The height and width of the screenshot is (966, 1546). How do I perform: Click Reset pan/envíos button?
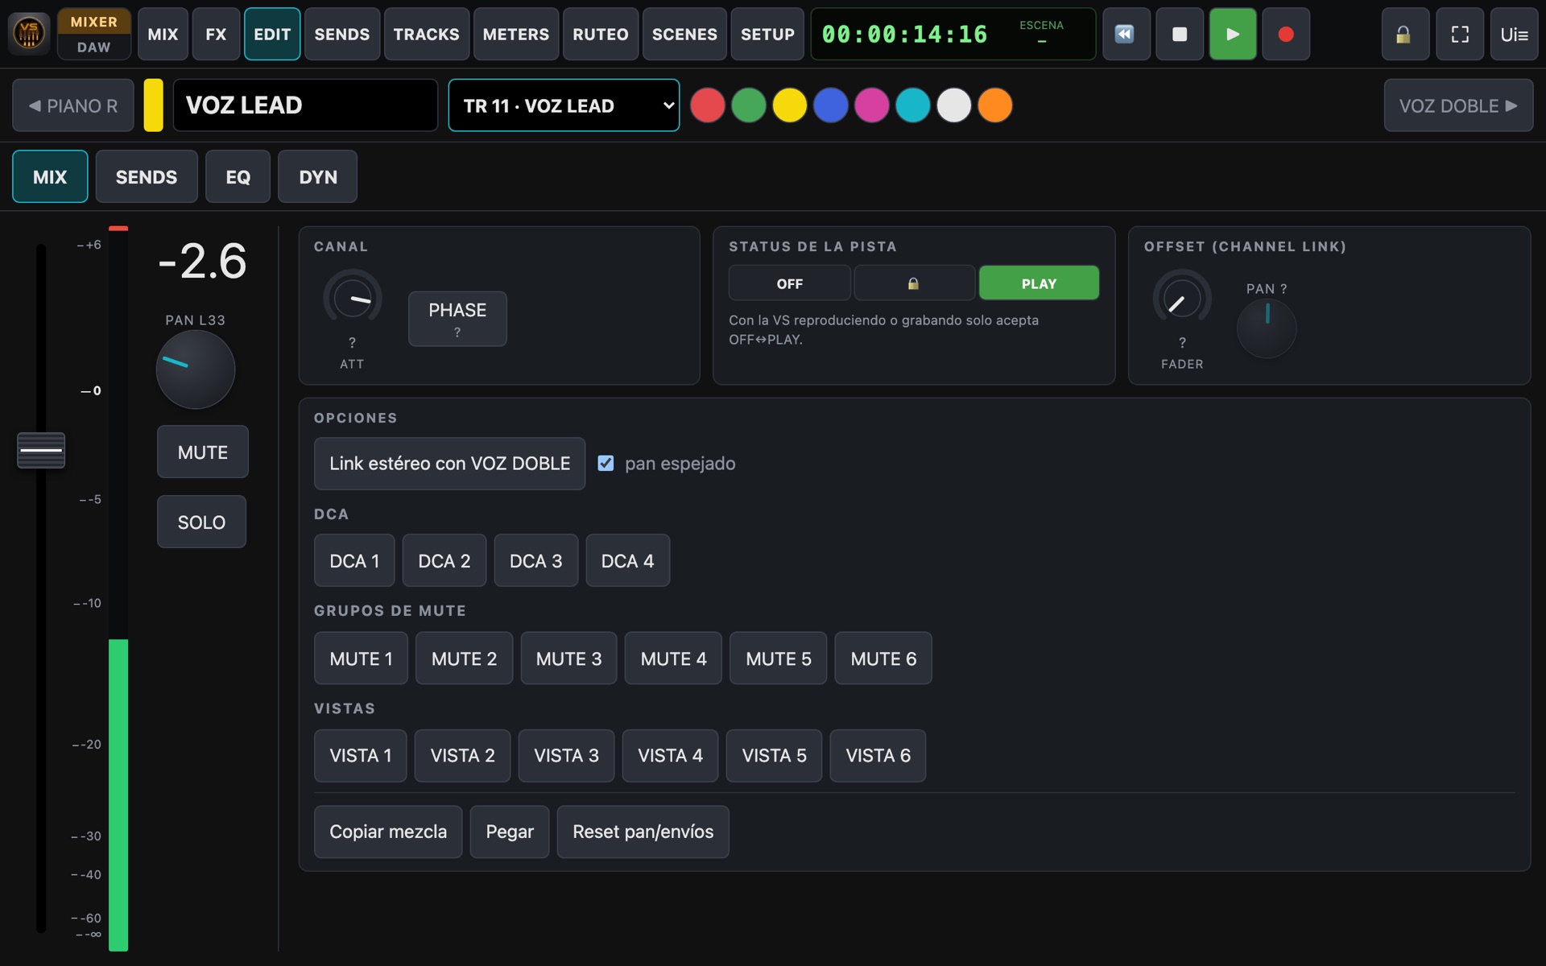[x=643, y=832]
